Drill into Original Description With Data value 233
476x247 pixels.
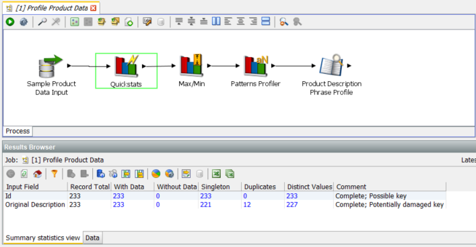click(118, 205)
